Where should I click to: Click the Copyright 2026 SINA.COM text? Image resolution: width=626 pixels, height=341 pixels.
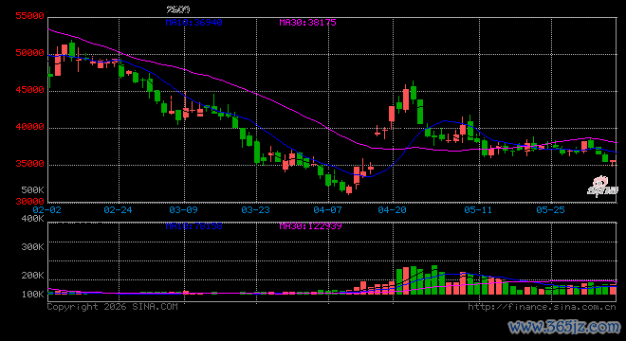point(113,307)
